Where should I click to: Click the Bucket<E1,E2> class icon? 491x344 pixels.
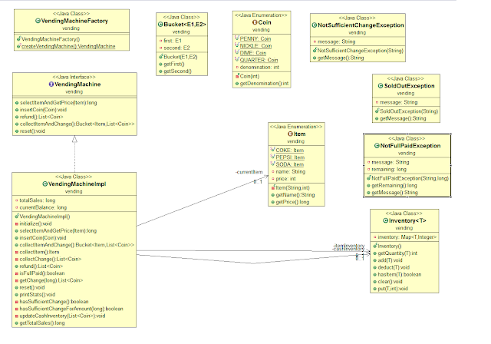pyautogui.click(x=160, y=25)
